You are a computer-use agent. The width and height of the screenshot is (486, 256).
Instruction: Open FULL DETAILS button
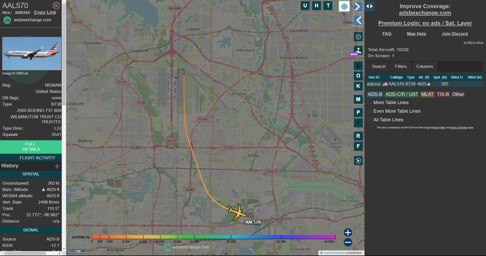(31, 147)
